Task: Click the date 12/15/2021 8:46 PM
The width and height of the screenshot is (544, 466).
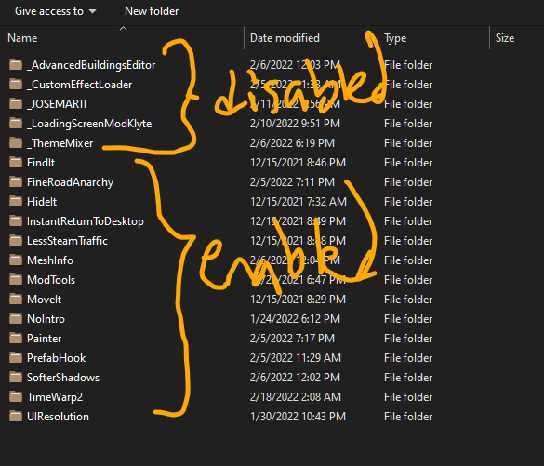Action: click(298, 163)
